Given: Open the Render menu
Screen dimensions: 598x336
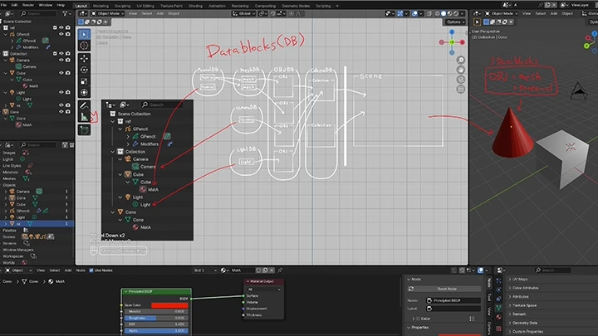Looking at the screenshot, I should tap(28, 5).
